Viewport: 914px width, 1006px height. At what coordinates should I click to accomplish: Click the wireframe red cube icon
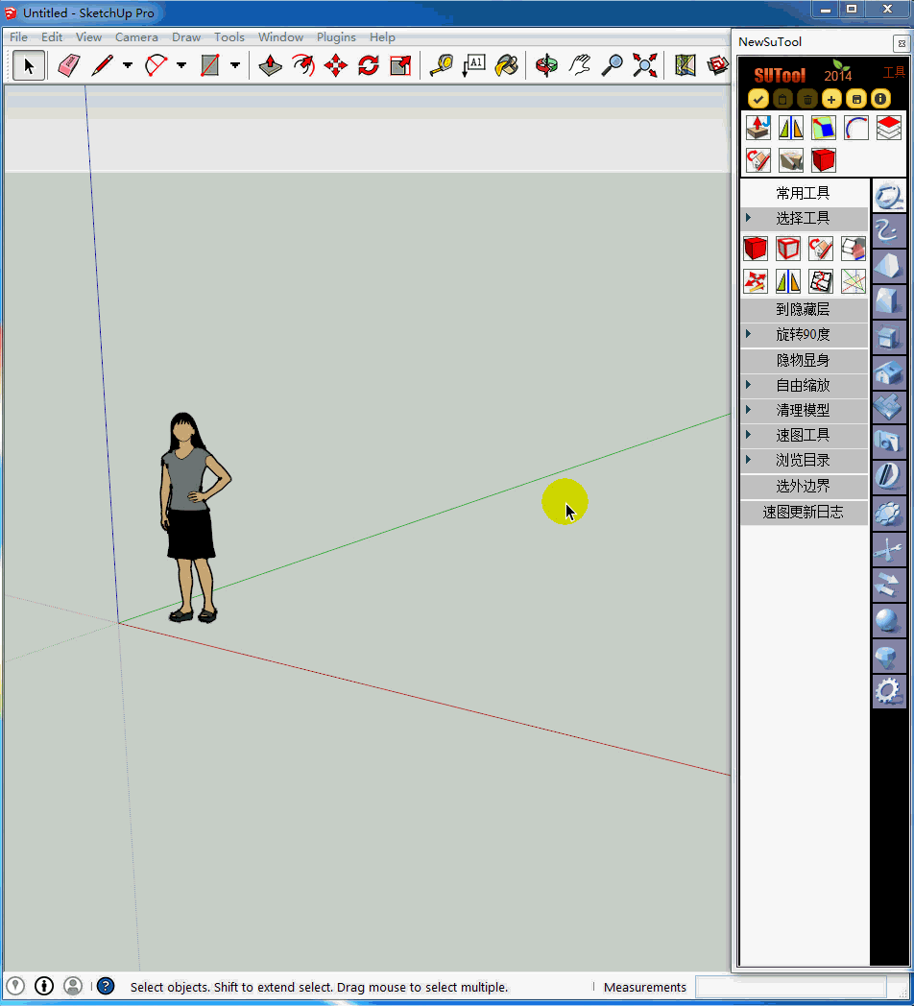click(788, 249)
